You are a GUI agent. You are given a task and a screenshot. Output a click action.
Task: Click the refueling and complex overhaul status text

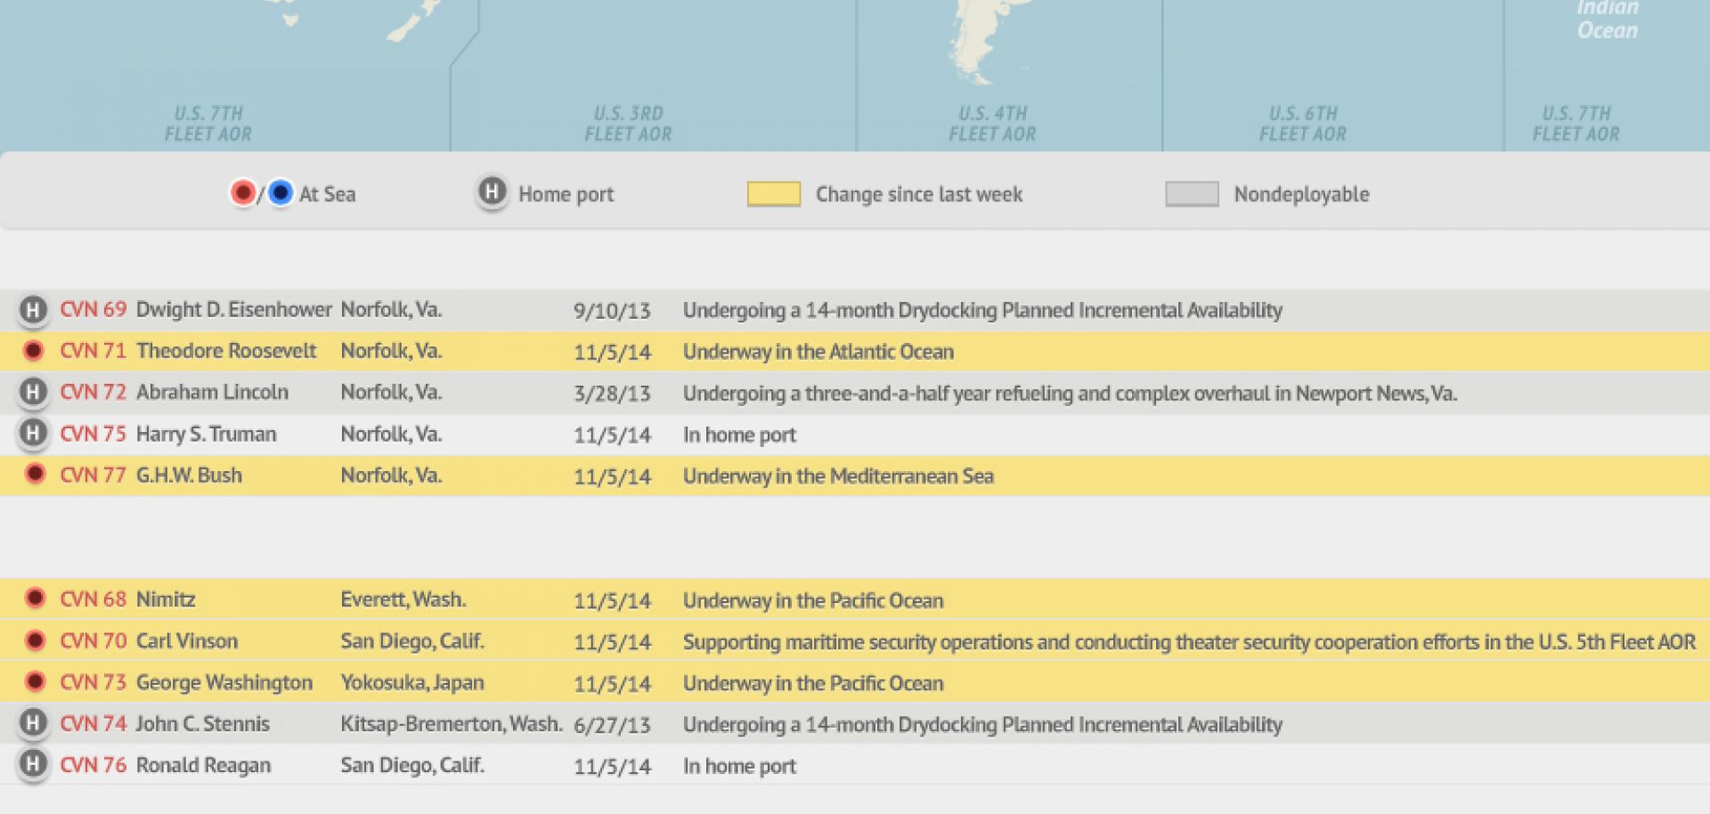1071,394
